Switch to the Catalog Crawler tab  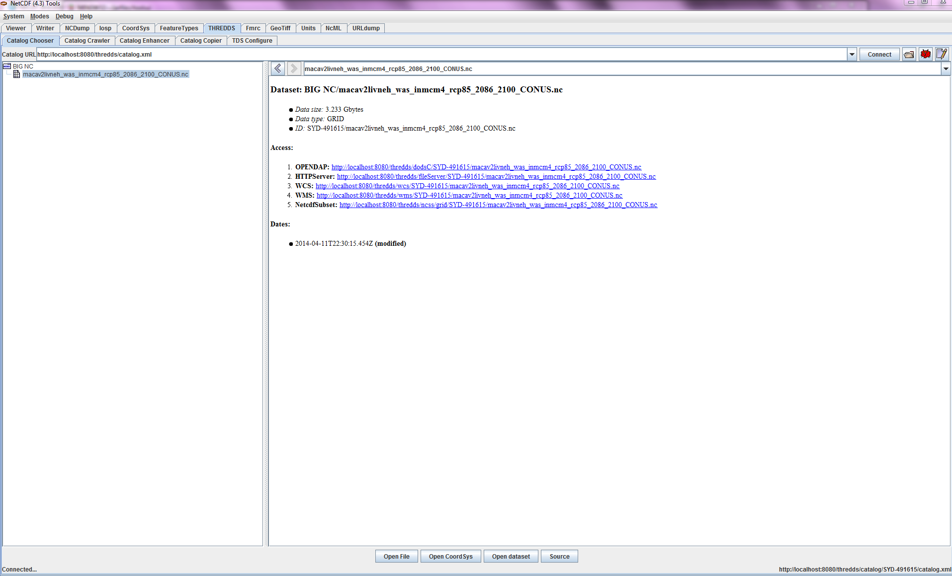[x=87, y=41]
